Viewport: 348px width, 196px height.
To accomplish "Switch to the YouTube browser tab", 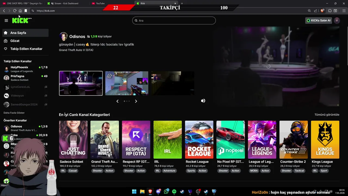I will tap(111, 3).
